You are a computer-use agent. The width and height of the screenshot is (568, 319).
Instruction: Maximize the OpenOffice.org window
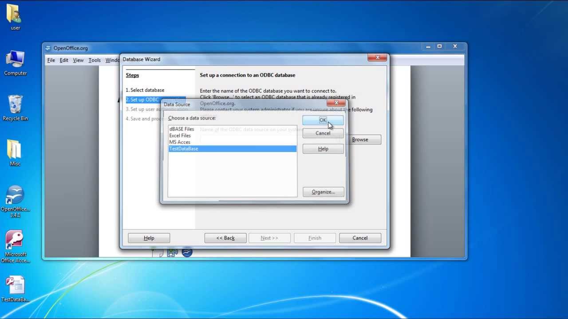click(440, 46)
